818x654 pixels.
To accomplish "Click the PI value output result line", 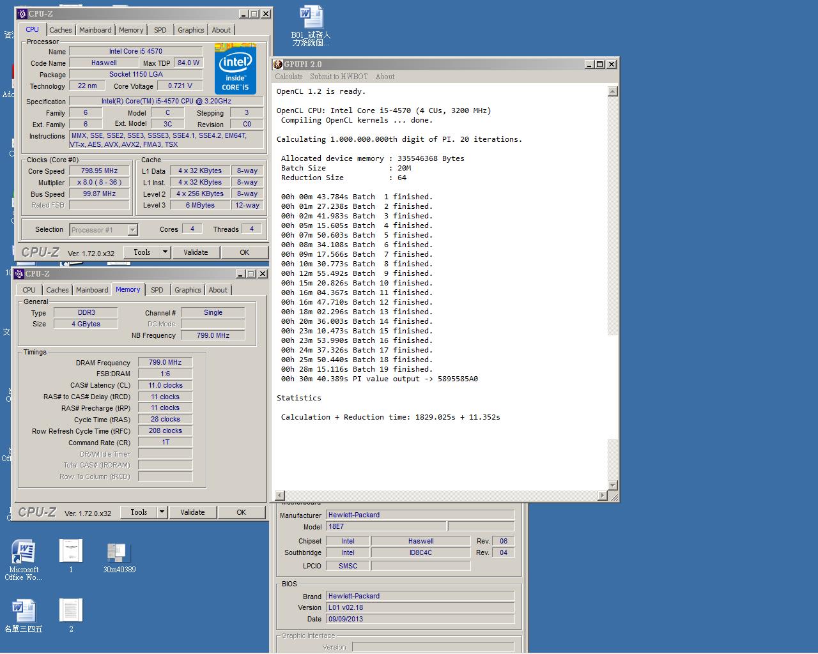I will 380,379.
